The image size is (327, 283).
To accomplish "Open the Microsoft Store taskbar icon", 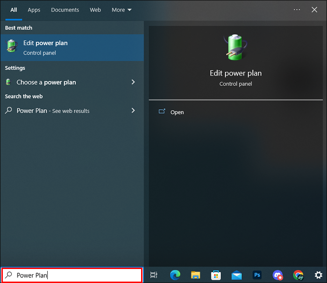I will click(216, 275).
